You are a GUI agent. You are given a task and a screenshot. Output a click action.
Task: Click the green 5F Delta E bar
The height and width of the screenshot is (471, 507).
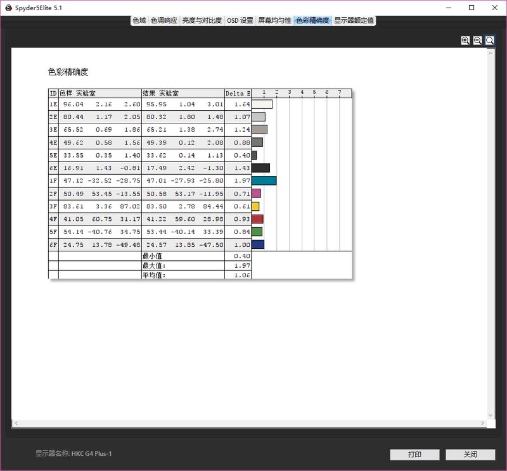pos(257,232)
